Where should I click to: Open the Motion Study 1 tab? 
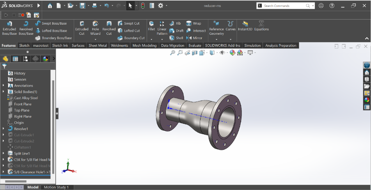[x=56, y=187]
